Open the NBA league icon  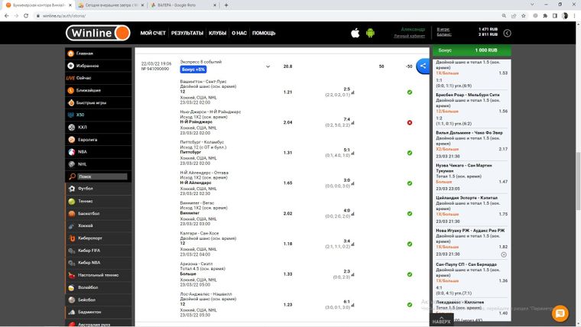pyautogui.click(x=72, y=152)
